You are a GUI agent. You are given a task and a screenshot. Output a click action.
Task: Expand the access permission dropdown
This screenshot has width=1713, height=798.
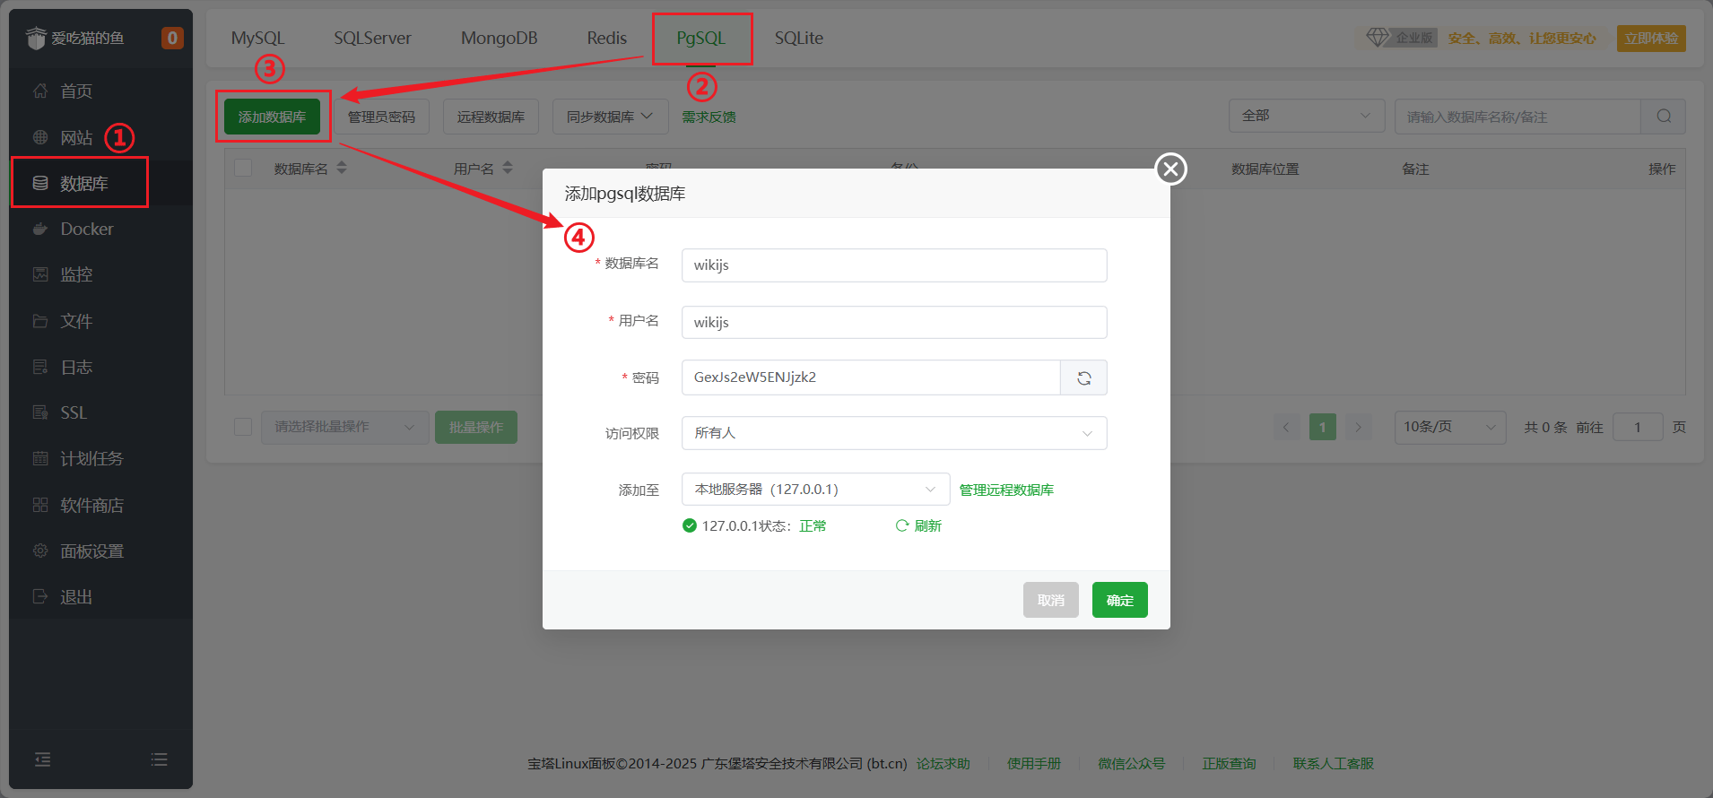(x=893, y=433)
